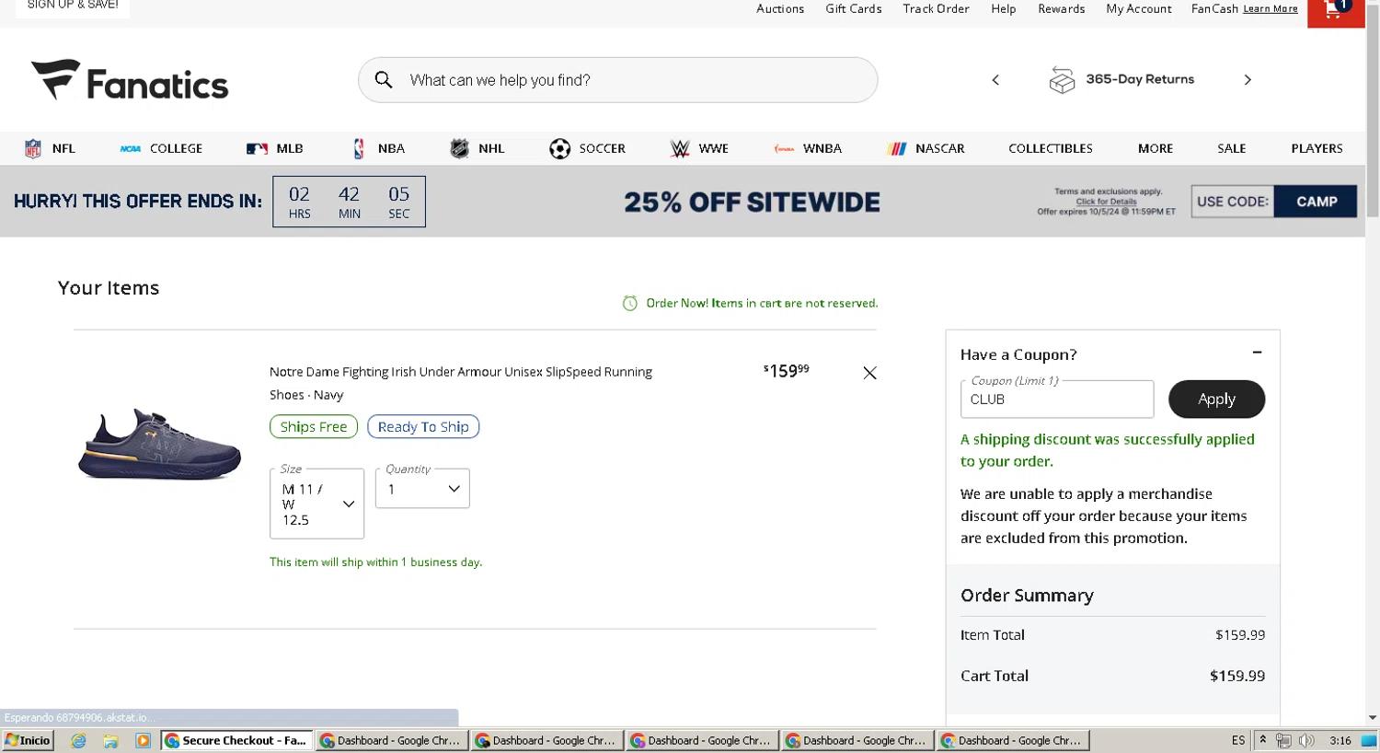The image size is (1380, 753).
Task: Open the media player taskbar icon
Action: click(143, 740)
